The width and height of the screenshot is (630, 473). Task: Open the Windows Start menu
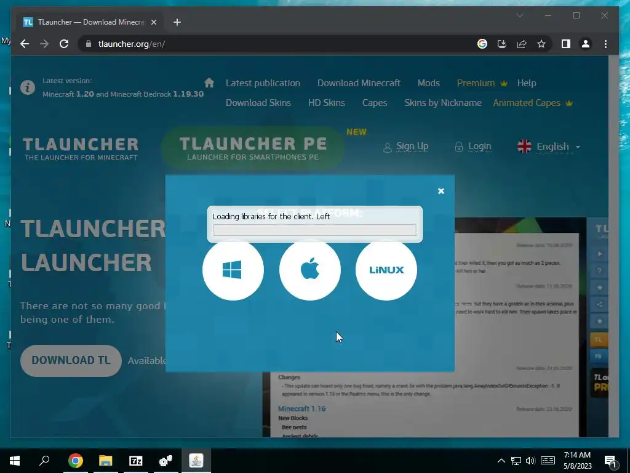point(15,461)
